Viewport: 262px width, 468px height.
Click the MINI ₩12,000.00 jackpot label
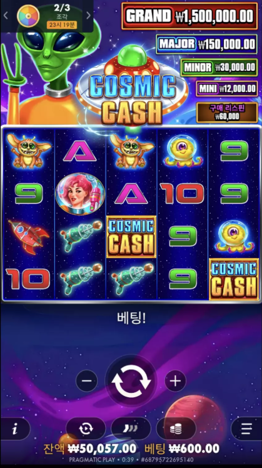pos(227,88)
